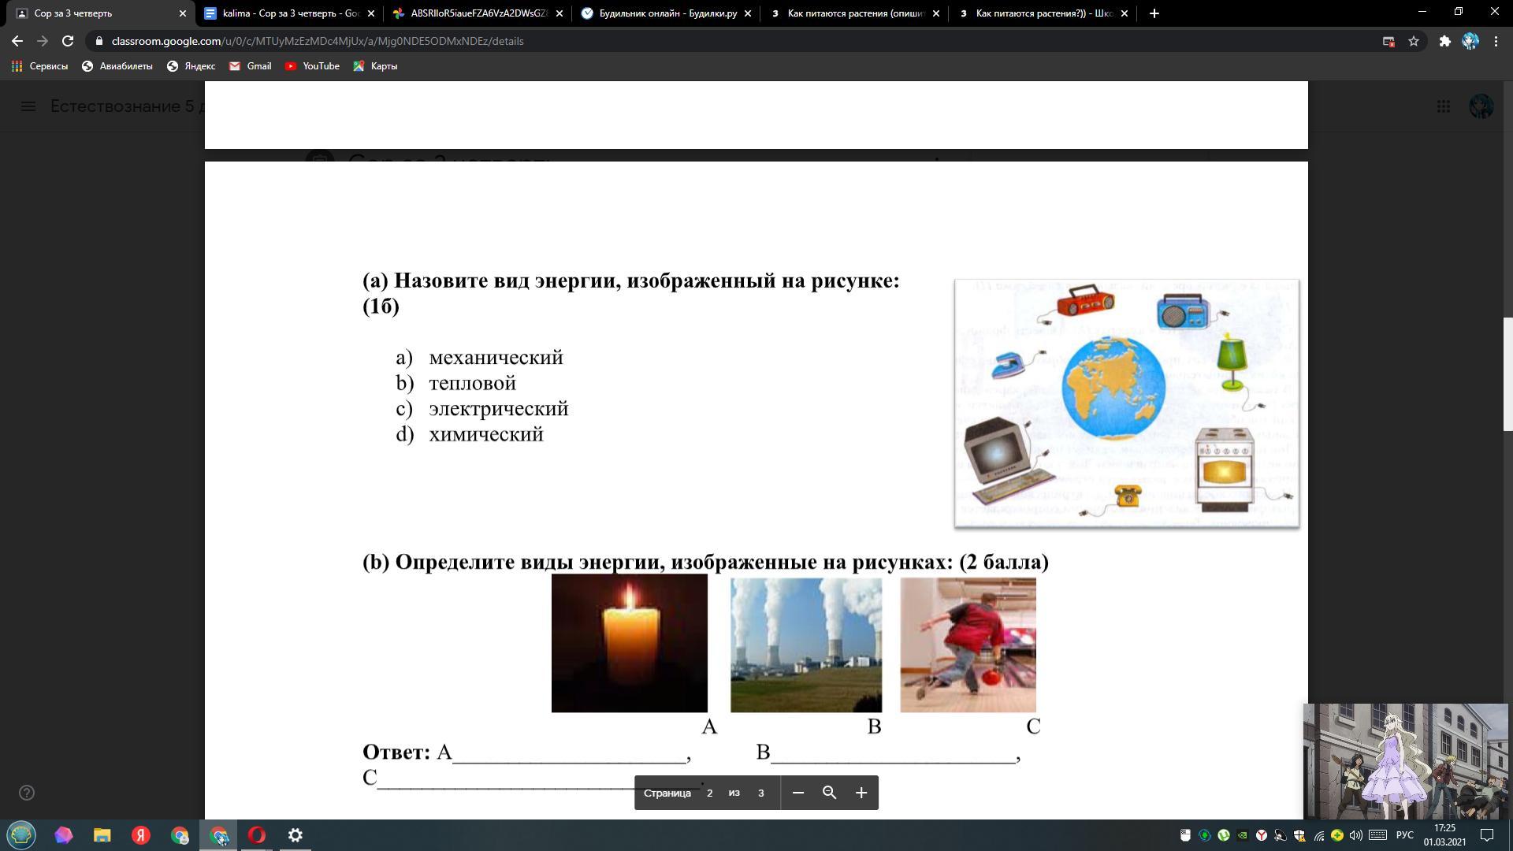The height and width of the screenshot is (851, 1513).
Task: Open the Google apps grid
Action: coord(1443,106)
